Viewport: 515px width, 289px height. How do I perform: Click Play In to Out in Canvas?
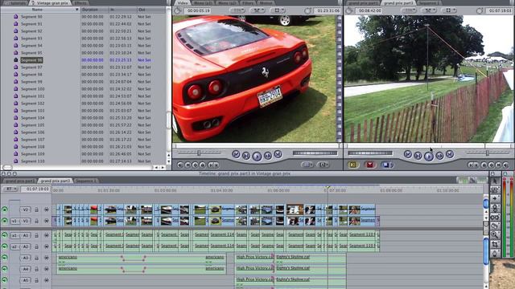coord(418,156)
